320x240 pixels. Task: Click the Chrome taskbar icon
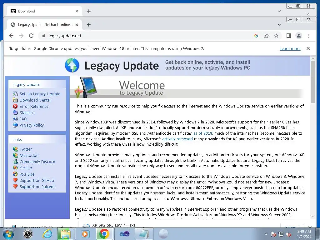click(x=104, y=234)
